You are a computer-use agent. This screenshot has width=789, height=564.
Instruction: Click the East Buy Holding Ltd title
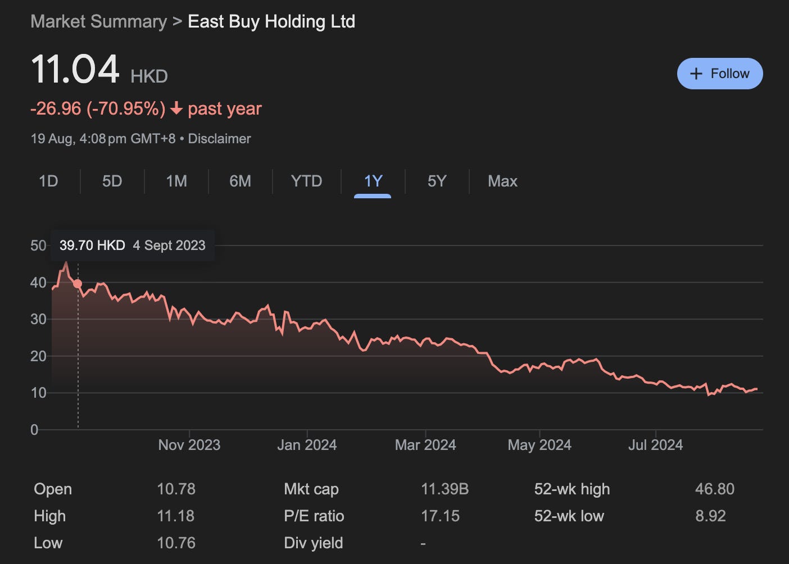(x=271, y=21)
